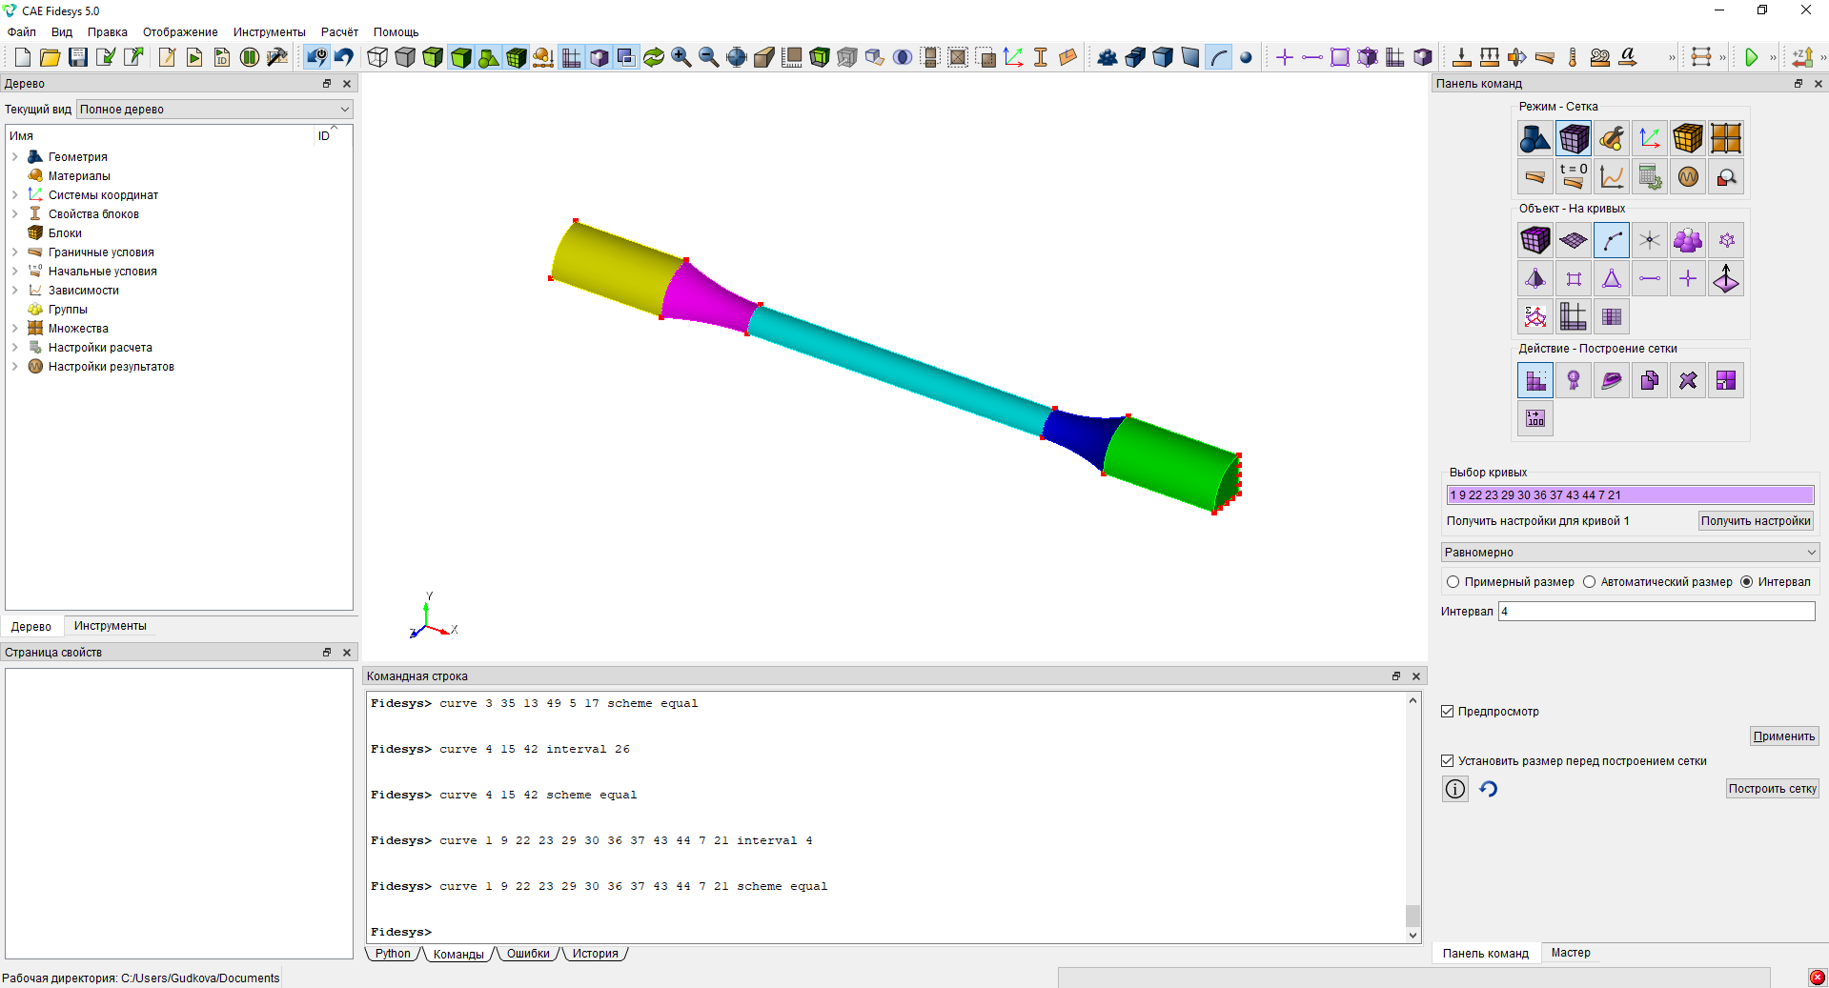Choose the surface mesh object icon
This screenshot has height=988, width=1829.
pyautogui.click(x=1574, y=241)
